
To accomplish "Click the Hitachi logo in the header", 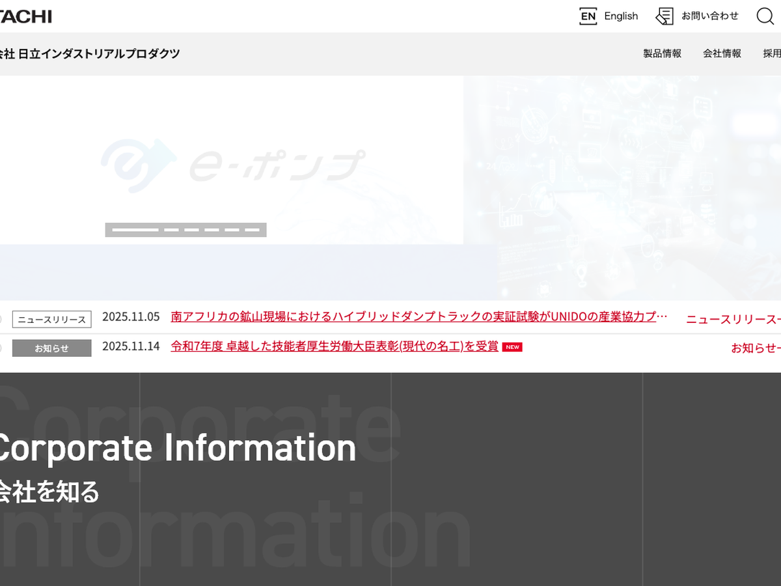I will tap(26, 17).
